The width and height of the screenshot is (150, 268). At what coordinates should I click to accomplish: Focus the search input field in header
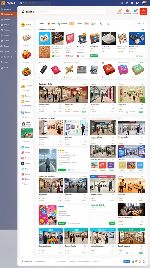pos(72,12)
